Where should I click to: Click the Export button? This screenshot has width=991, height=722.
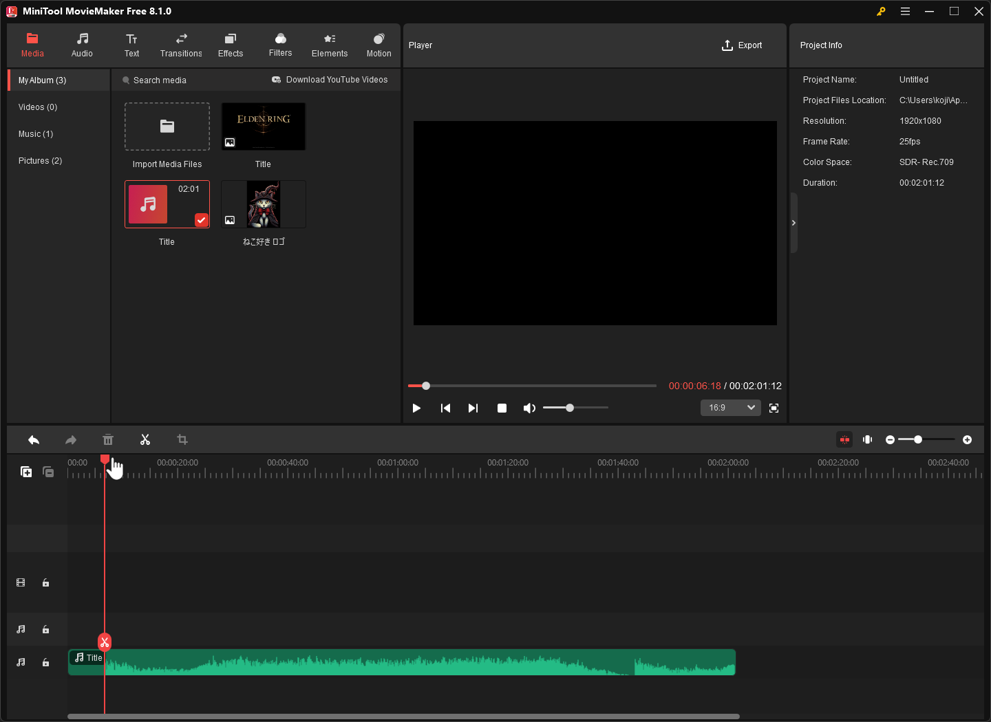[742, 45]
